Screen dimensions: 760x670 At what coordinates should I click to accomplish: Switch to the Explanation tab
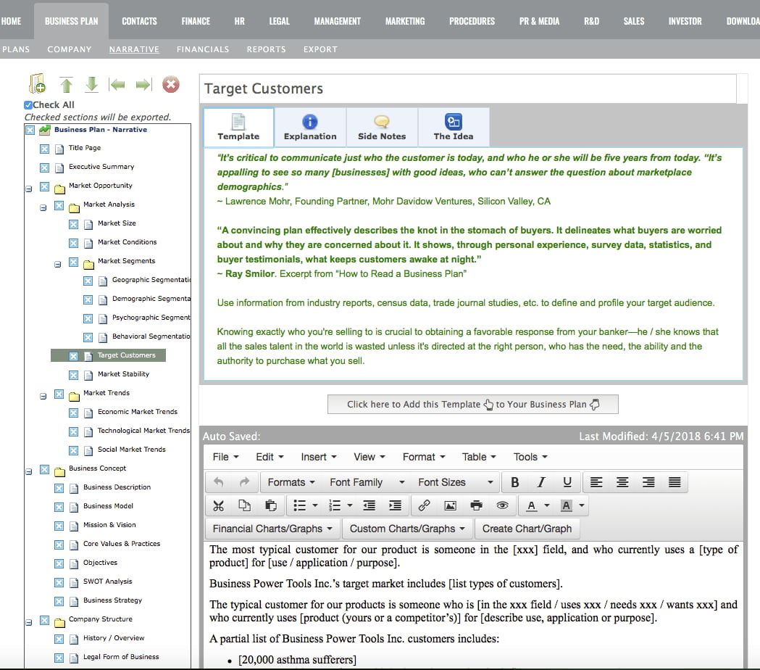click(x=310, y=128)
